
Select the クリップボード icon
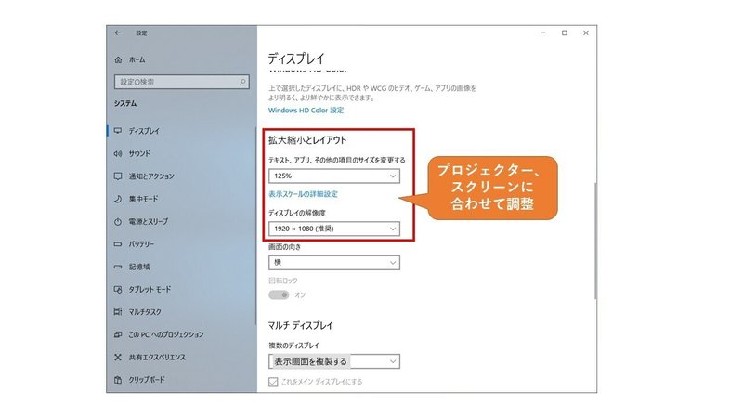(118, 380)
